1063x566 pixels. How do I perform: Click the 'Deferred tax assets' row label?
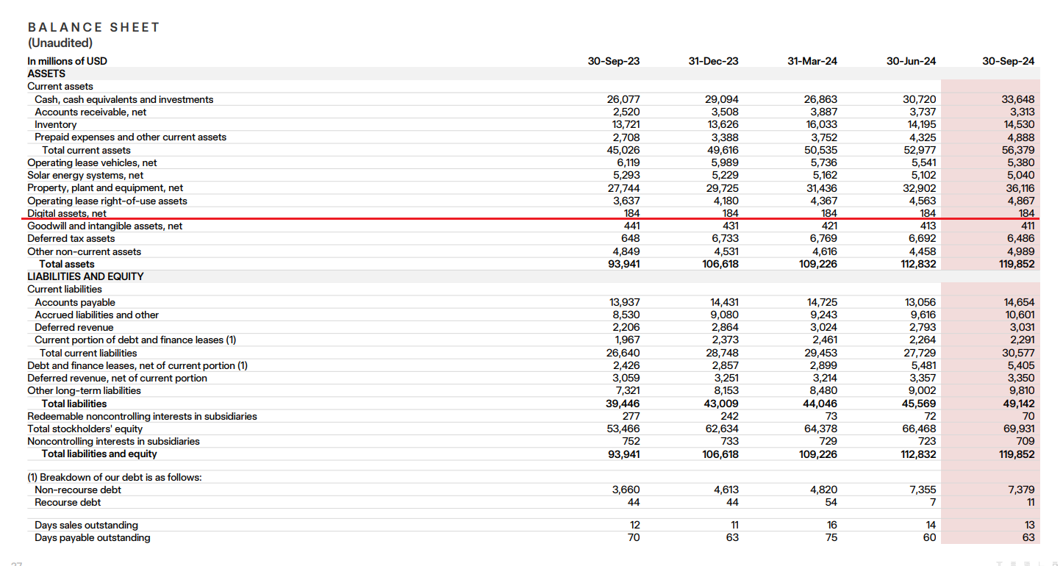[71, 238]
